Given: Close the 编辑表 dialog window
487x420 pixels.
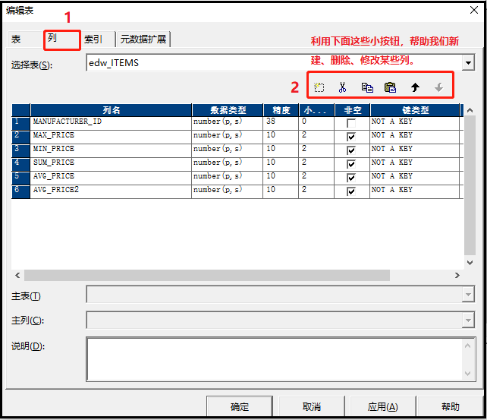Looking at the screenshot, I should click(x=474, y=10).
